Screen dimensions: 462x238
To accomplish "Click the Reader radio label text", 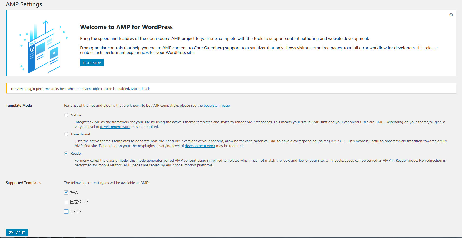I will pyautogui.click(x=76, y=153).
